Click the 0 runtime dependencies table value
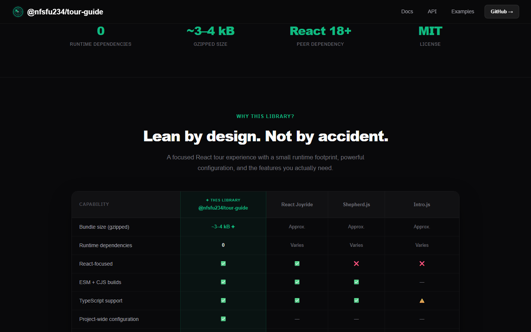The width and height of the screenshot is (531, 332). click(223, 245)
